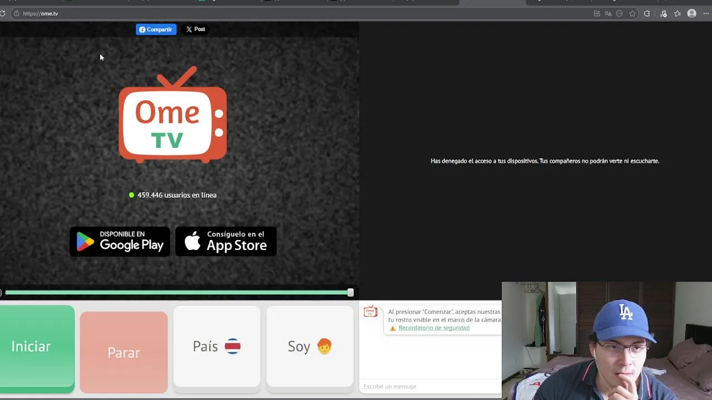Viewport: 712px width, 400px height.
Task: Click the X Post share button
Action: [x=195, y=29]
